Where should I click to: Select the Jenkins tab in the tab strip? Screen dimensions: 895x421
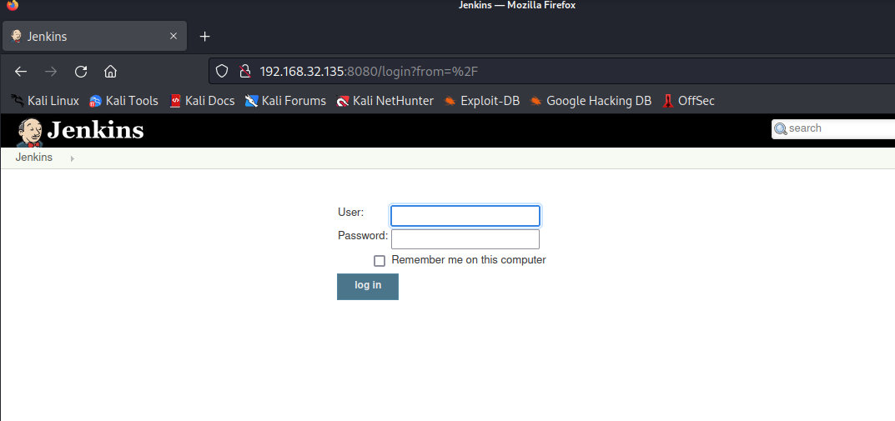95,36
